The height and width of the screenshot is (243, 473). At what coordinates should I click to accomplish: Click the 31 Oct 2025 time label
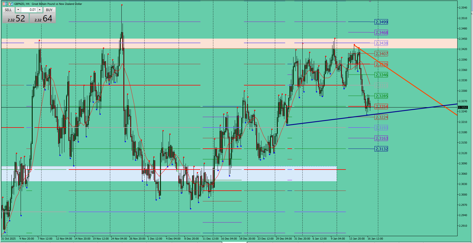tap(8, 239)
